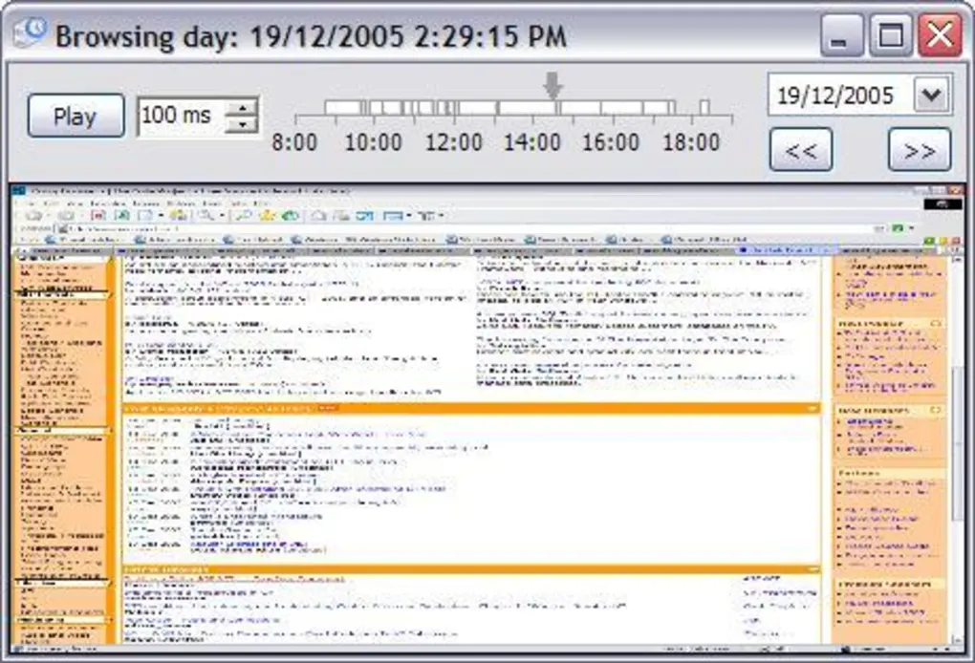The width and height of the screenshot is (975, 663).
Task: Increase playback interval with up spinner arrow
Action: (244, 107)
